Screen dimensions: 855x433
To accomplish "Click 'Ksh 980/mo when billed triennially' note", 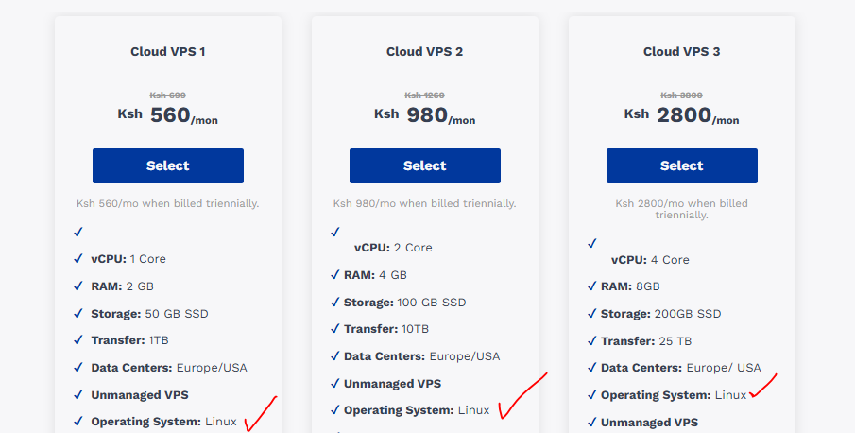I will coord(425,203).
